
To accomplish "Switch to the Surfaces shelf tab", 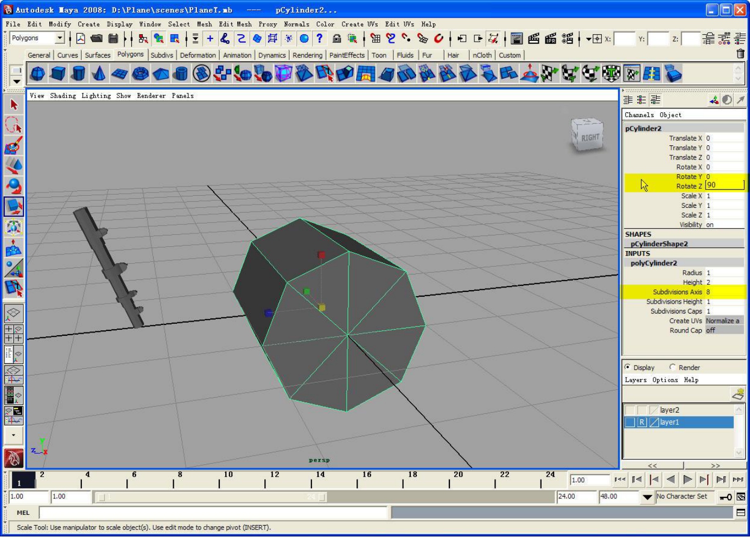I will click(x=98, y=55).
